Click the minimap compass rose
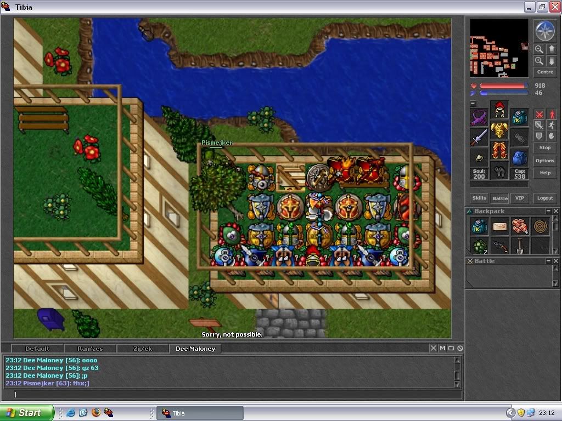Image resolution: width=562 pixels, height=421 pixels. [545, 31]
